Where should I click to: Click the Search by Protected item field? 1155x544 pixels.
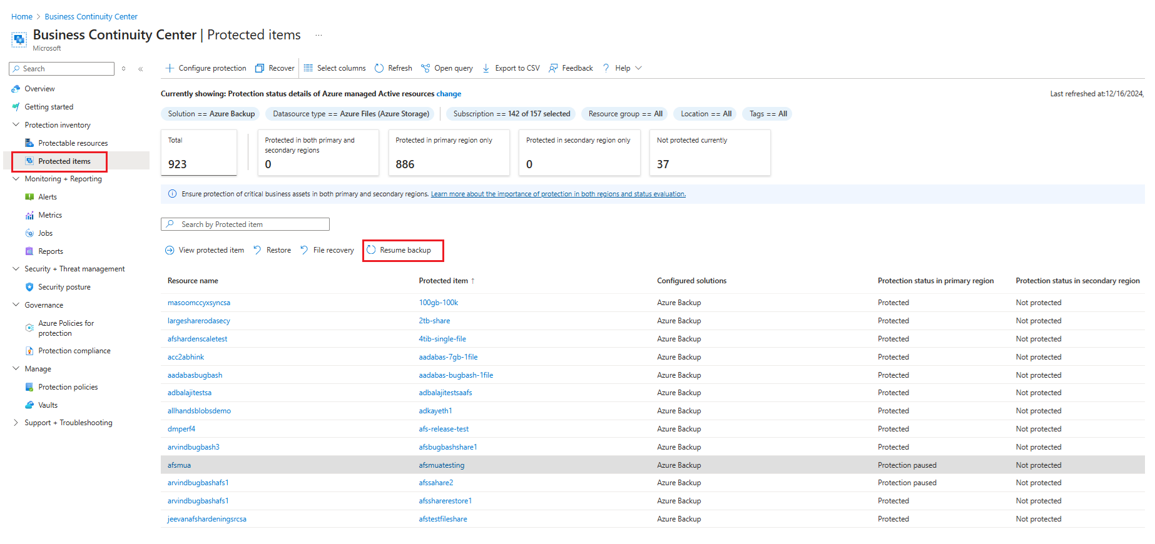click(245, 224)
